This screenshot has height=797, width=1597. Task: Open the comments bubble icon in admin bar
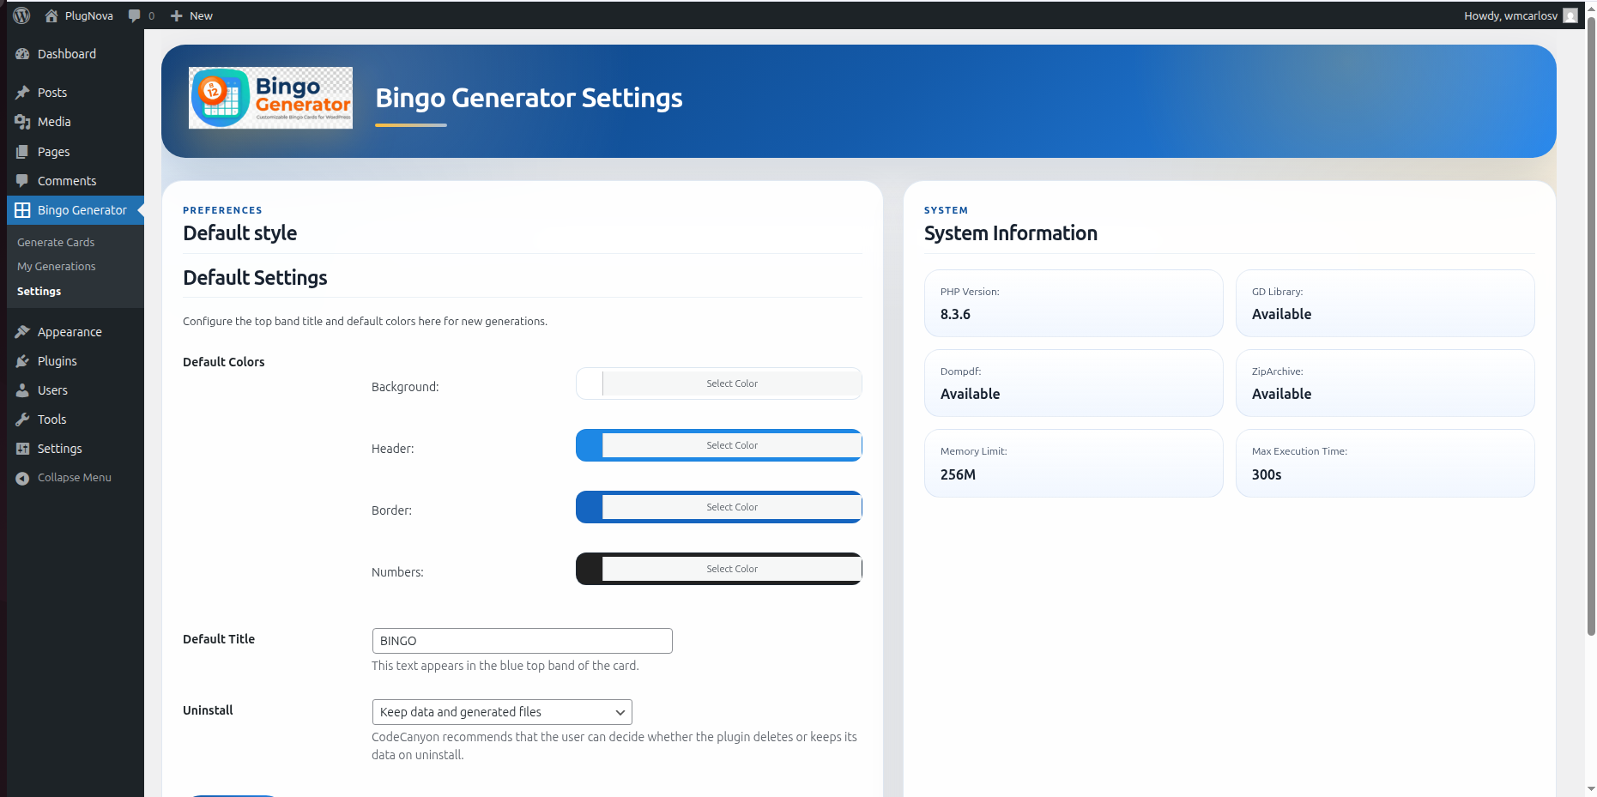pyautogui.click(x=134, y=15)
